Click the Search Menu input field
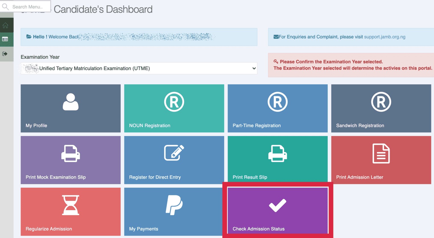434x238 pixels. click(28, 7)
